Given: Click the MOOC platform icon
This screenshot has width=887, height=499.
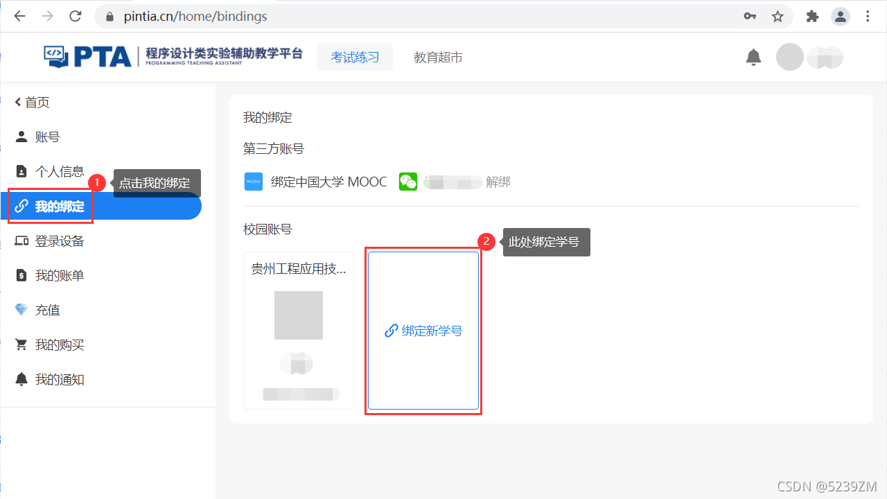Looking at the screenshot, I should coord(254,182).
